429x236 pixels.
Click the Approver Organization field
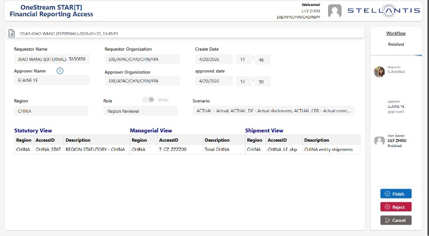[x=142, y=81]
